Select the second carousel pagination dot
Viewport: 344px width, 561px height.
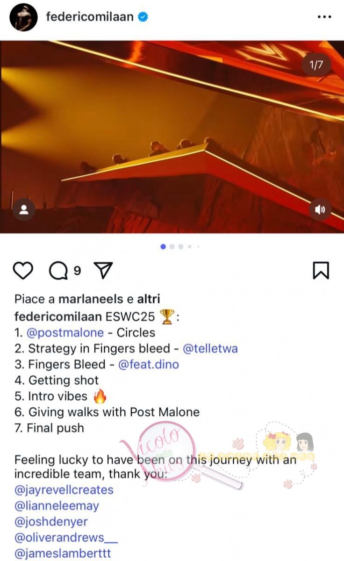pos(172,246)
